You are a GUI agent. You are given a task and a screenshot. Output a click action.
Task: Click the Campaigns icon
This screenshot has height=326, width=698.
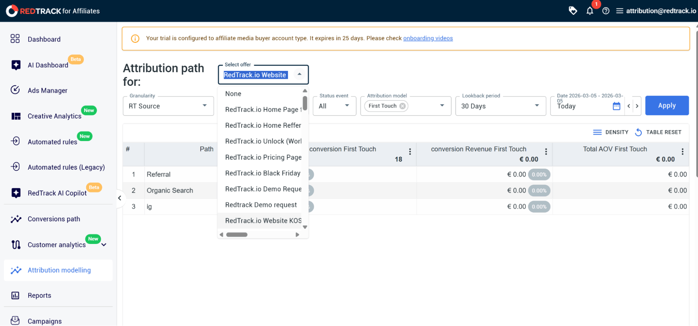pyautogui.click(x=15, y=320)
